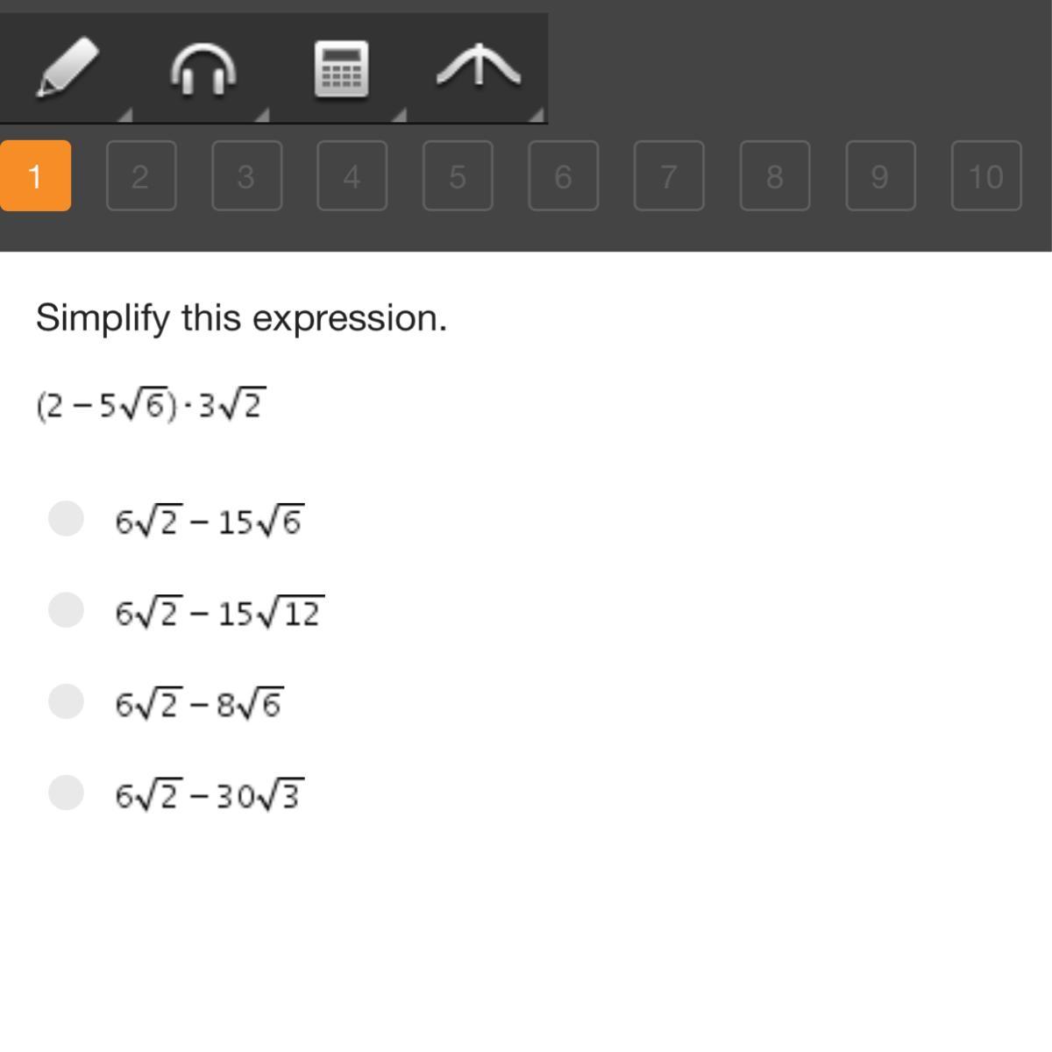This screenshot has height=1052, width=1052.
Task: Choose answer 6√2 − 30√3
Action: [x=66, y=793]
